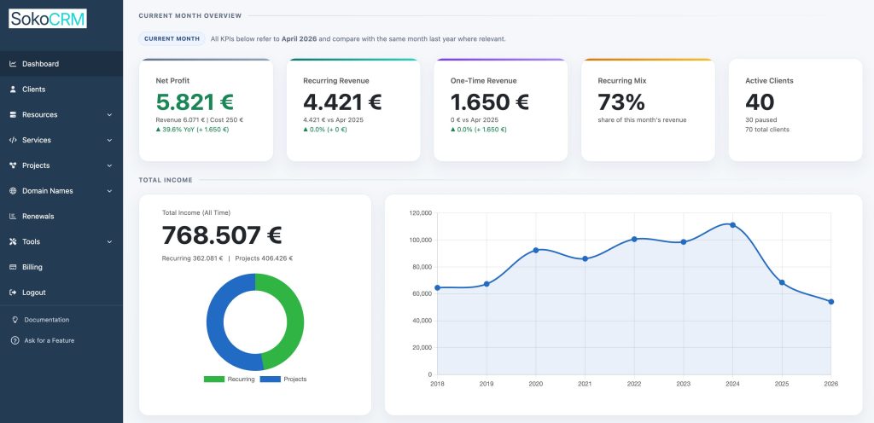Click the CURRENT MONTH badge
This screenshot has height=423, width=874.
tap(172, 39)
